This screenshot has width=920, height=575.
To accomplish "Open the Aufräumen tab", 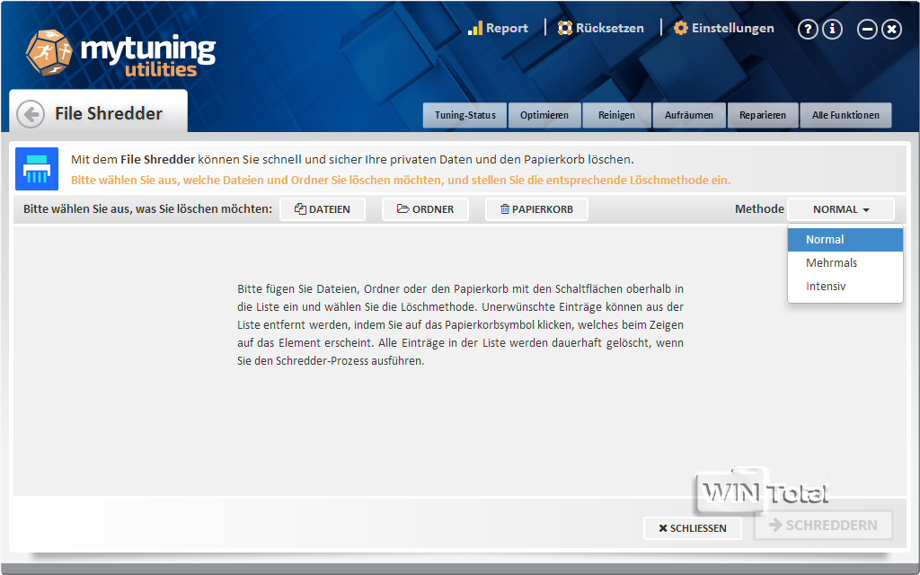I will (x=689, y=115).
